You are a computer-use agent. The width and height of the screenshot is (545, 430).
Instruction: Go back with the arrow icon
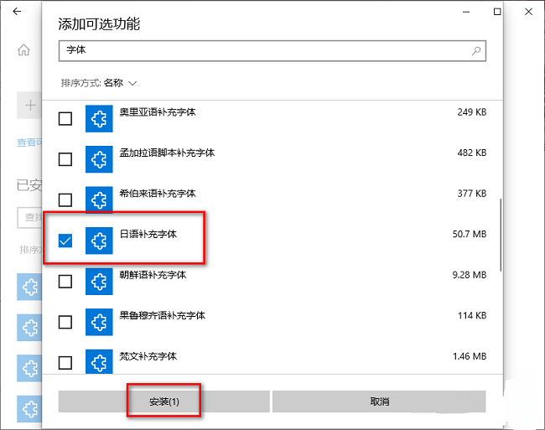click(x=17, y=12)
